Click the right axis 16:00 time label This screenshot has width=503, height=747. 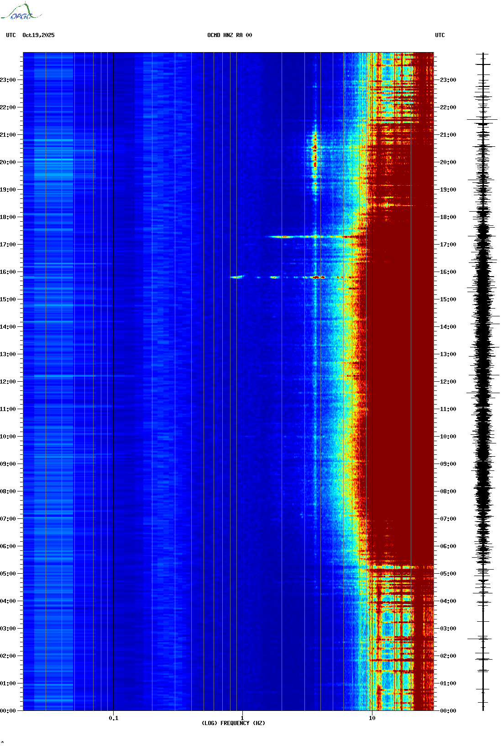tap(448, 272)
